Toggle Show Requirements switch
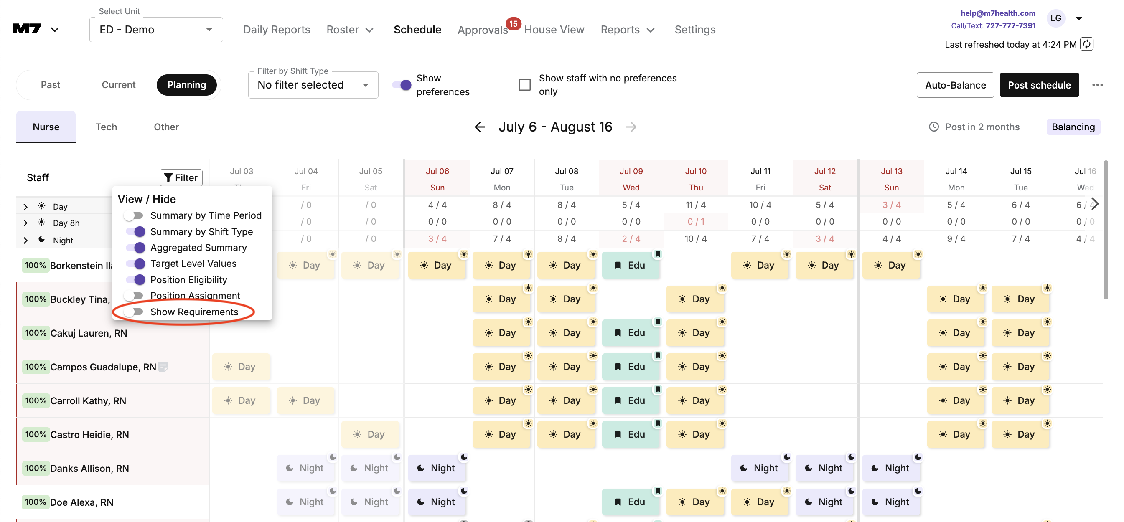The width and height of the screenshot is (1124, 522). coord(134,312)
